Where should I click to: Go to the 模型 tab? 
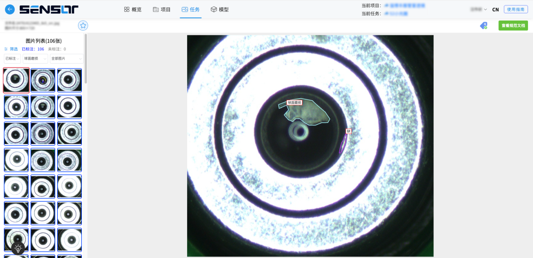pos(220,9)
